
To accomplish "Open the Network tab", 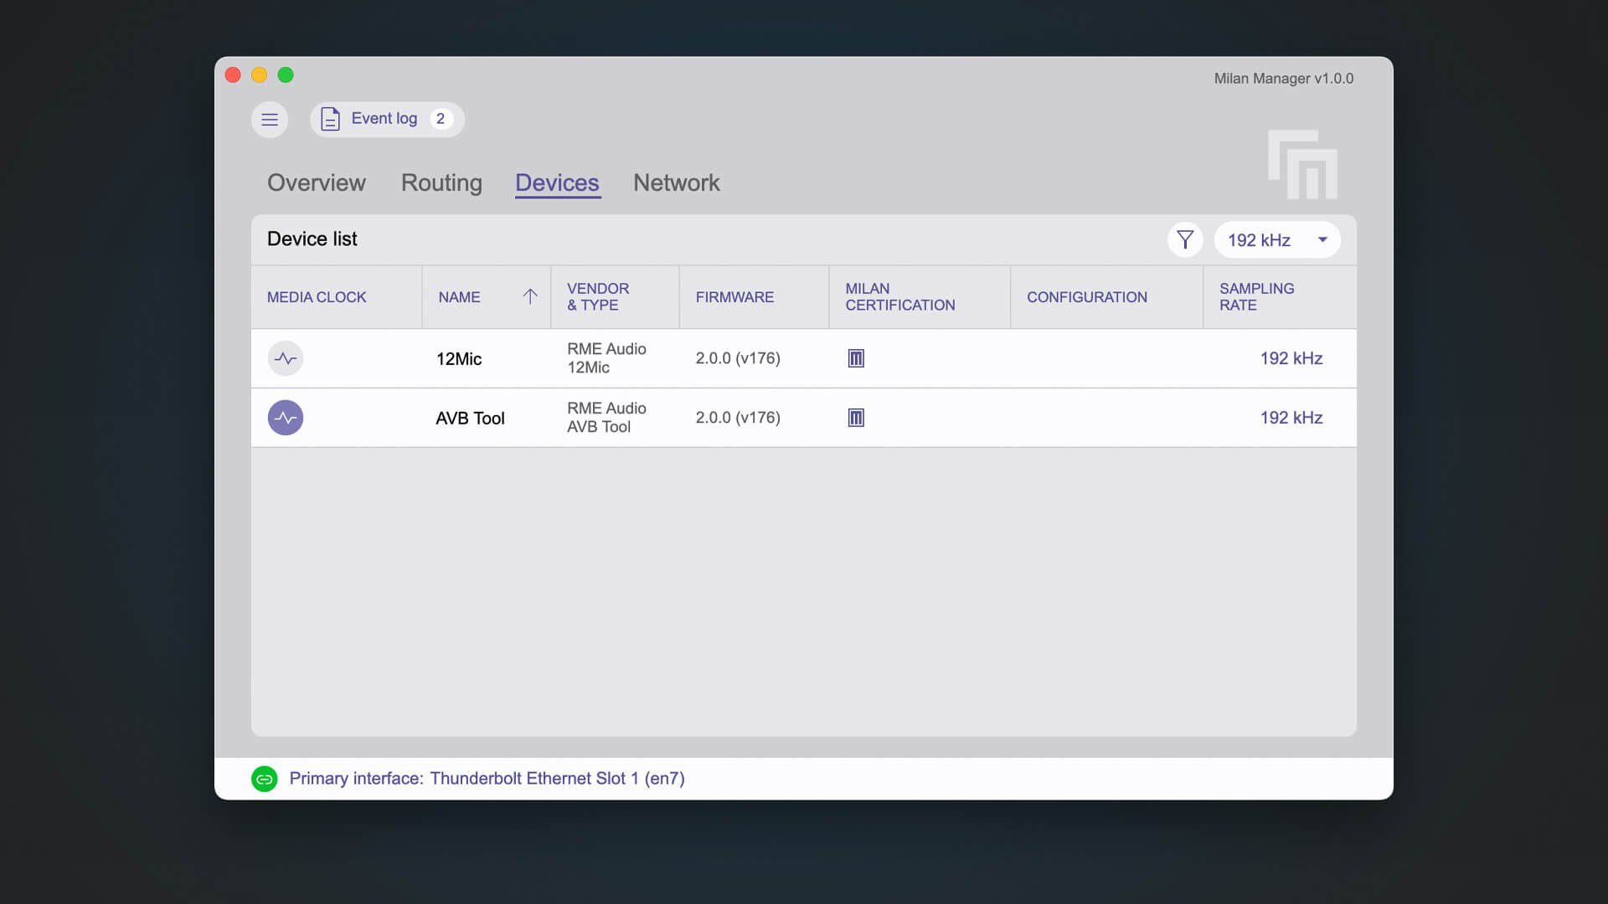I will [677, 182].
